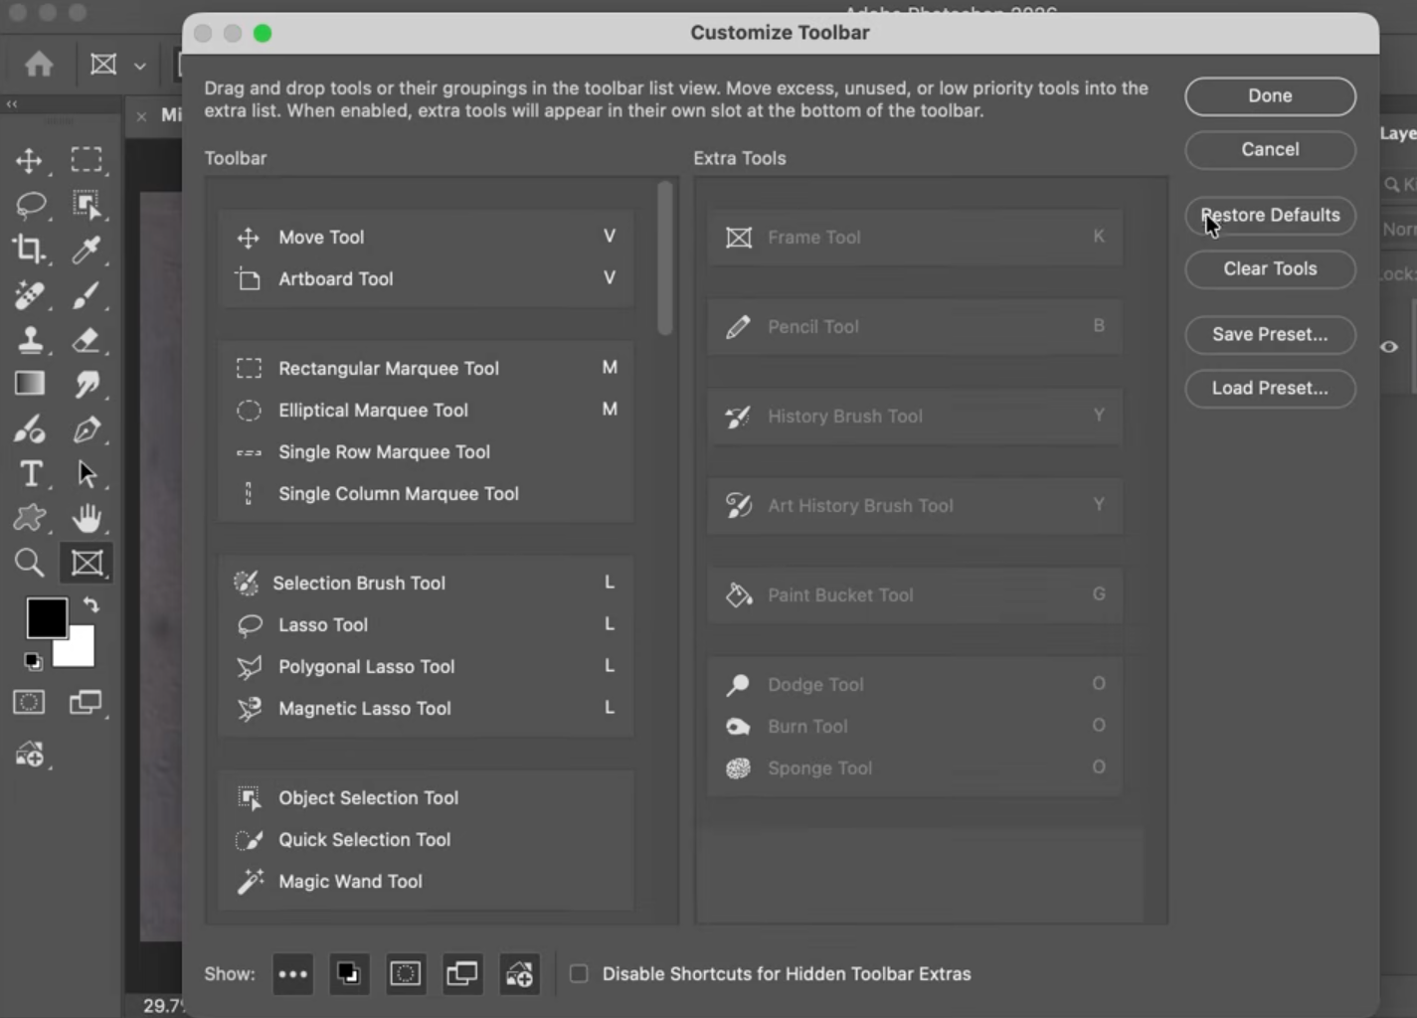Image resolution: width=1417 pixels, height=1018 pixels.
Task: Choose the Brush tool in the left toolbar
Action: pos(87,294)
